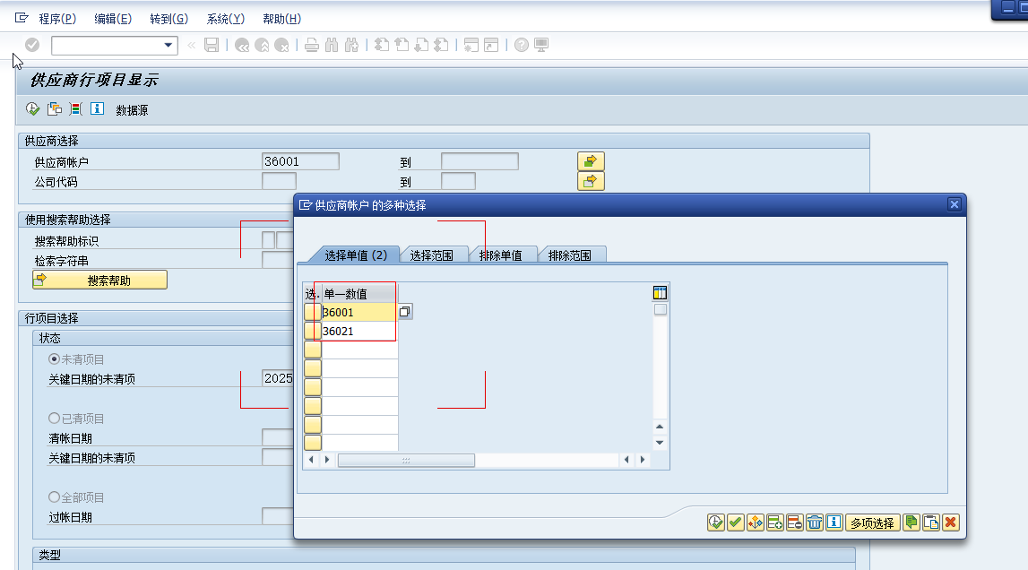
Task: Toggle row selector beside 36001
Action: point(313,312)
